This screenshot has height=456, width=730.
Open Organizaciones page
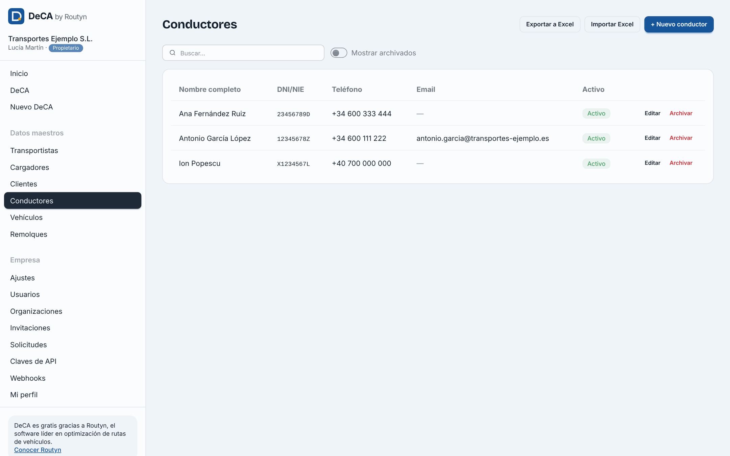73,311
